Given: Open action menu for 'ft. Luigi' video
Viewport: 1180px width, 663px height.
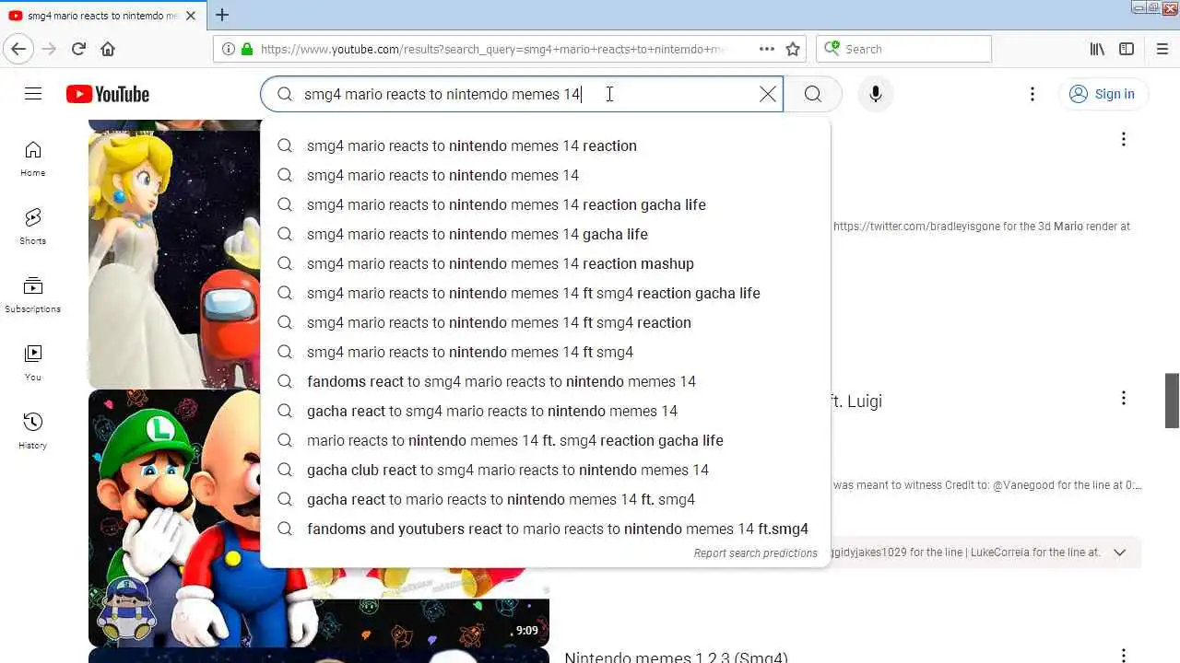Looking at the screenshot, I should (x=1123, y=398).
